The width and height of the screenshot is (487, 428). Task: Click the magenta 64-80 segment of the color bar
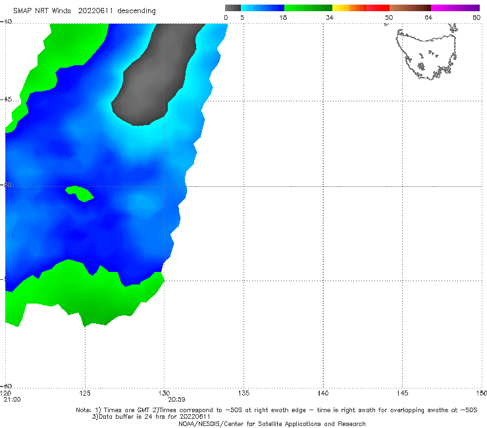tap(455, 8)
